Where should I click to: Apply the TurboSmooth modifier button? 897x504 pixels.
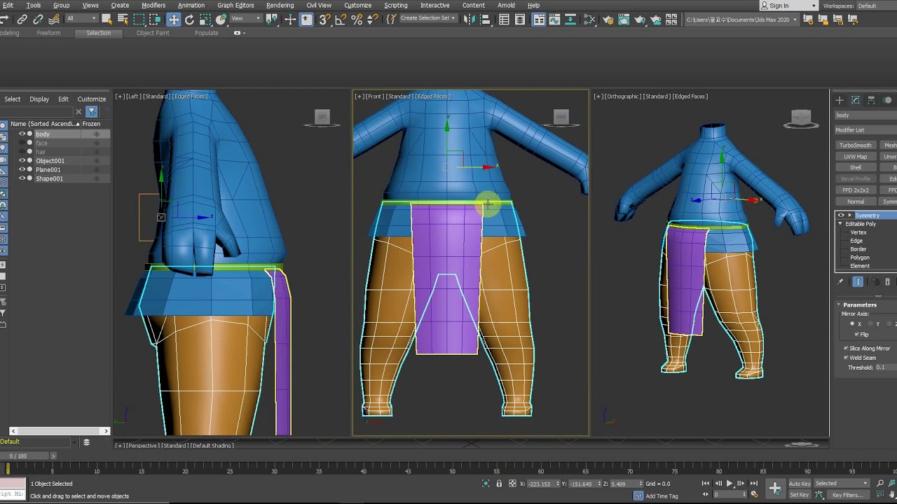tap(856, 146)
